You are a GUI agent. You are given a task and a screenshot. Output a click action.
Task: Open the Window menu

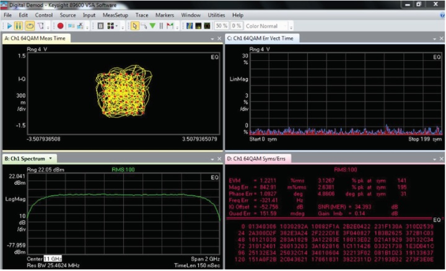[191, 15]
